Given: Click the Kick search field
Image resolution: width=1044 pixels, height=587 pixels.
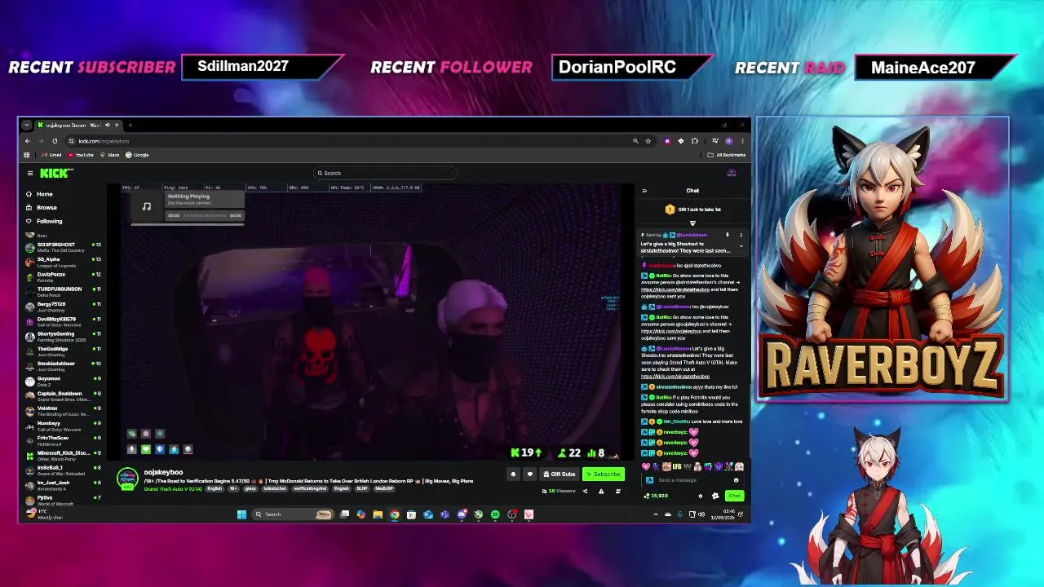Looking at the screenshot, I should pos(384,173).
